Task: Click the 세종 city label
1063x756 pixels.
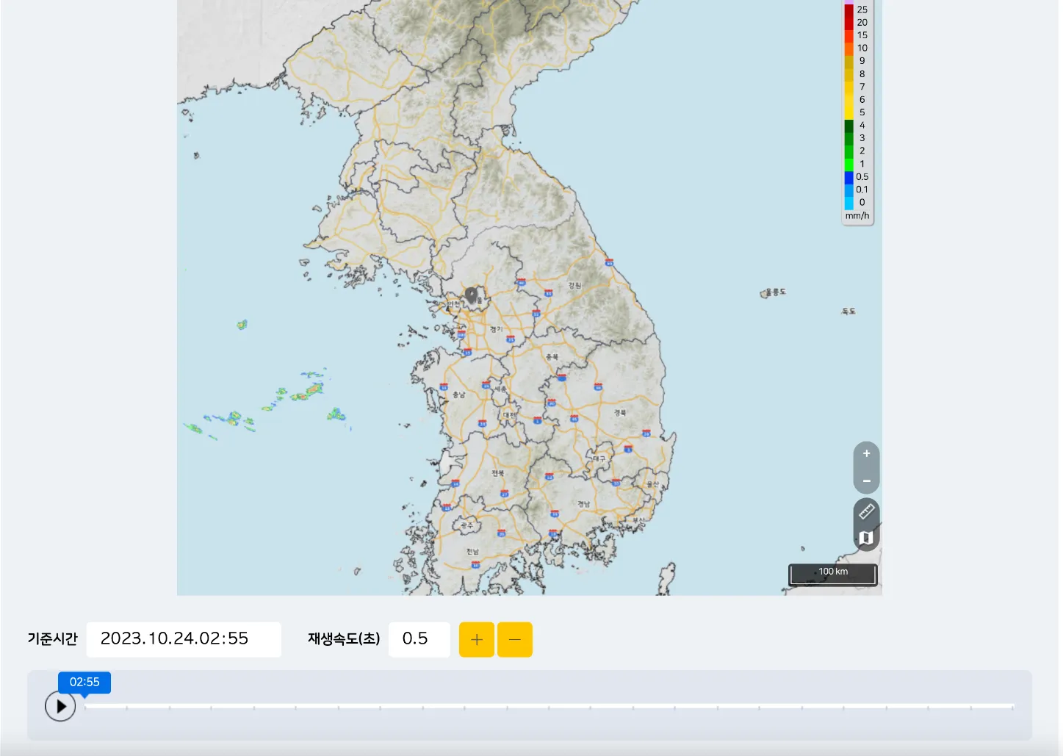Action: pos(501,388)
